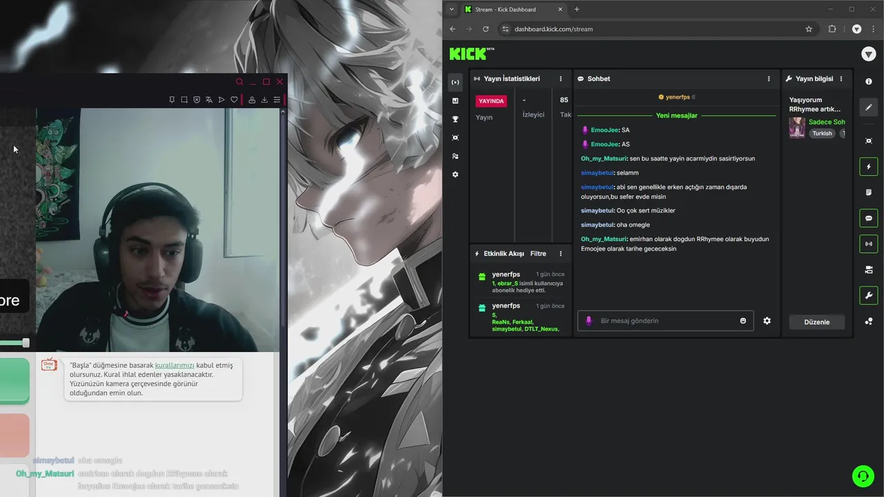Click the server layout icon in right strip
The width and height of the screenshot is (884, 497).
tap(869, 270)
